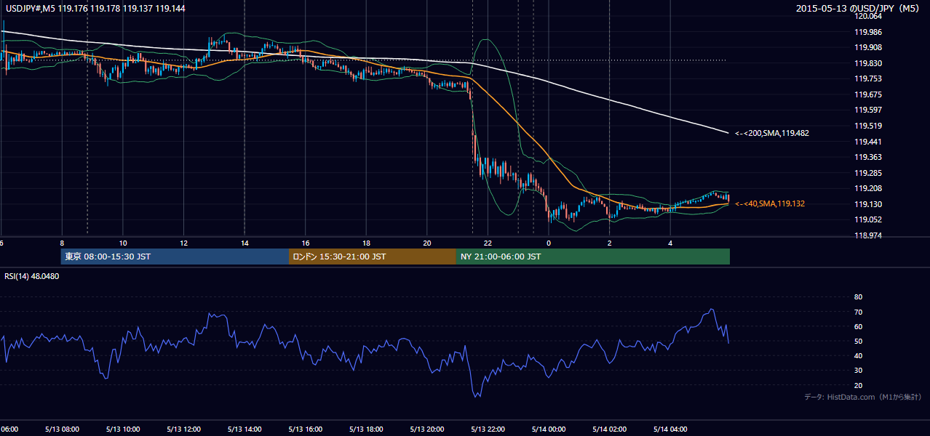Click the 5/14 02:00 bottom time label
The image size is (930, 436).
pos(610,429)
